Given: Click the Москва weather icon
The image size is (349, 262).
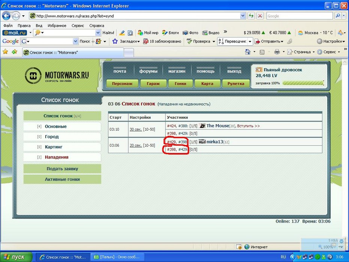Looking at the screenshot, I should click(301, 33).
